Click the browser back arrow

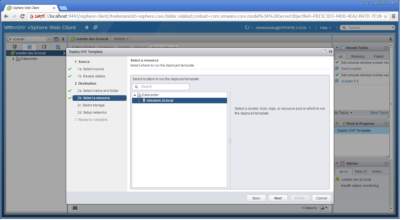click(x=6, y=16)
